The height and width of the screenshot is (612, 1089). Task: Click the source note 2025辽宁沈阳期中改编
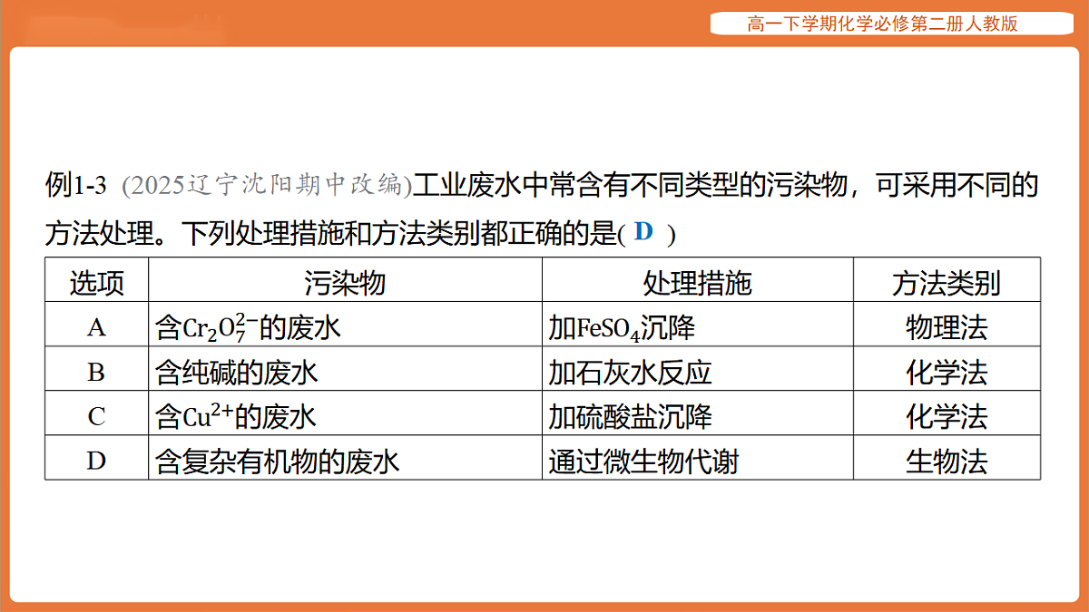tap(267, 187)
